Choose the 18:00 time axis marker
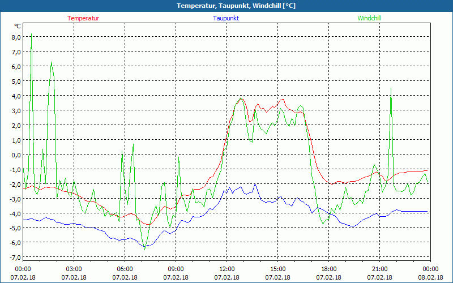453x283 pixels. 329,269
